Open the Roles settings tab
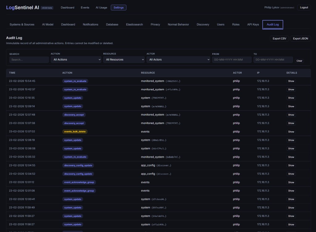 coord(236,24)
